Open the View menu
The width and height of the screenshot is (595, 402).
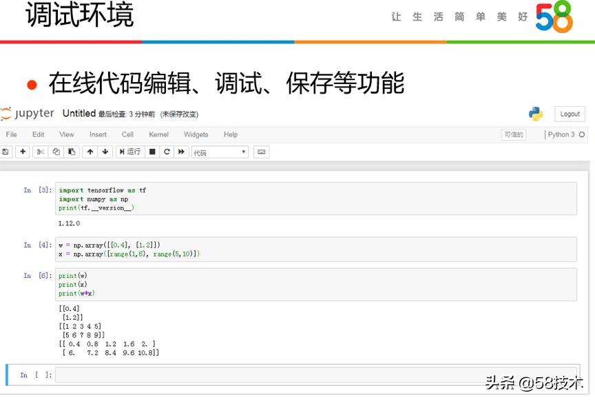click(x=66, y=134)
